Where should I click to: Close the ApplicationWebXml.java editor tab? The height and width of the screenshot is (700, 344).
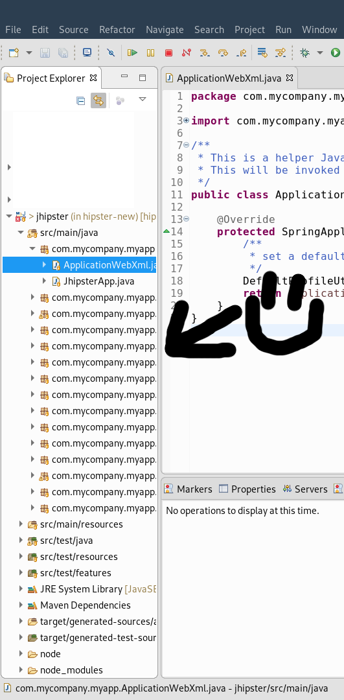[290, 78]
